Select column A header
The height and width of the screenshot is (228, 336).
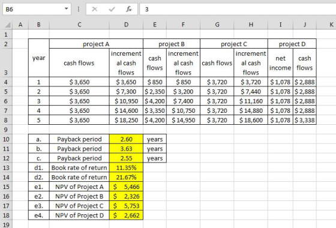pyautogui.click(x=20, y=25)
